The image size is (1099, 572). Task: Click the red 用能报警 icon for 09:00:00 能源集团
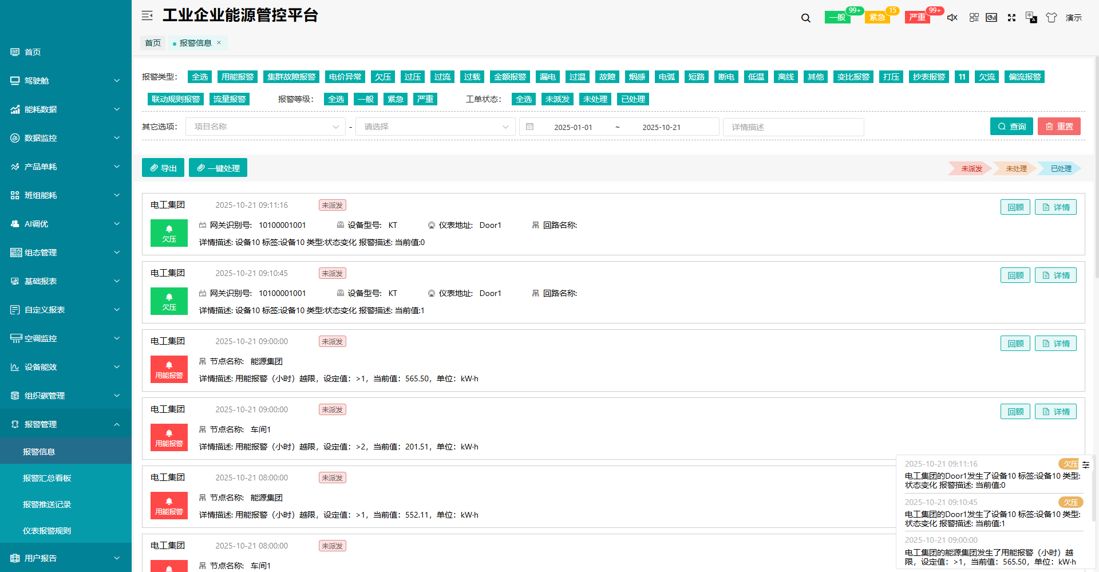click(x=169, y=369)
